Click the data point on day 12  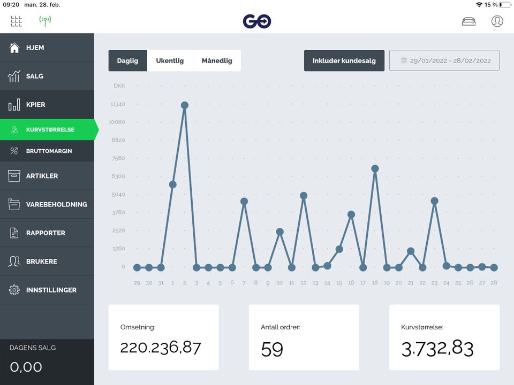coord(304,196)
